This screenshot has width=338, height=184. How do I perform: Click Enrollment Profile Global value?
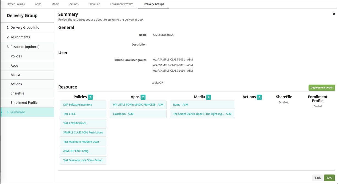pyautogui.click(x=318, y=106)
